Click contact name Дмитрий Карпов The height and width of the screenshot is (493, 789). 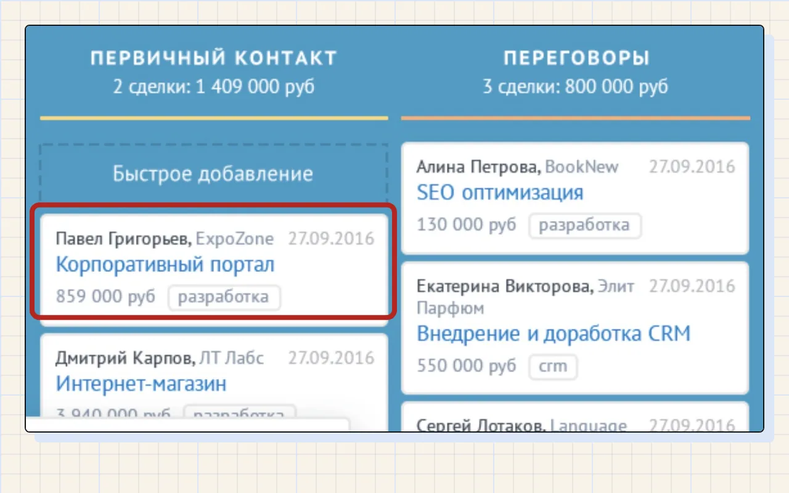[x=125, y=358]
